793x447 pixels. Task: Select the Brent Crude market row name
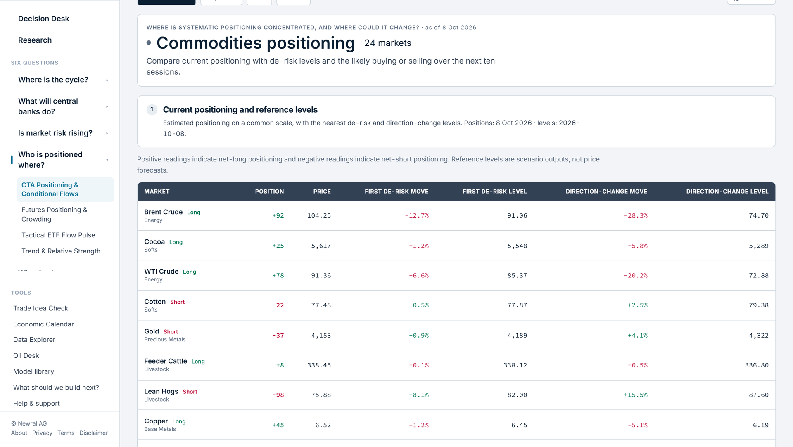163,212
